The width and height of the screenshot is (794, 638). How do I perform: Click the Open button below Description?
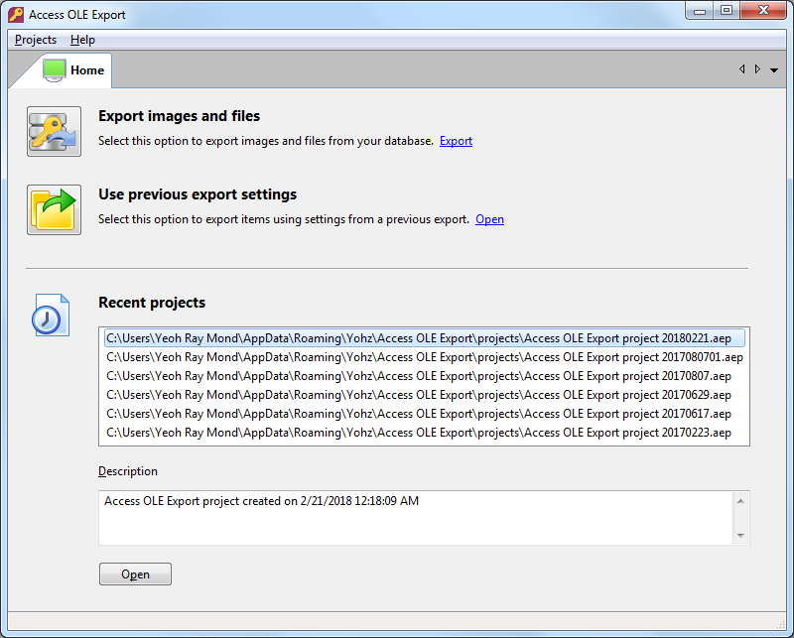pyautogui.click(x=135, y=574)
